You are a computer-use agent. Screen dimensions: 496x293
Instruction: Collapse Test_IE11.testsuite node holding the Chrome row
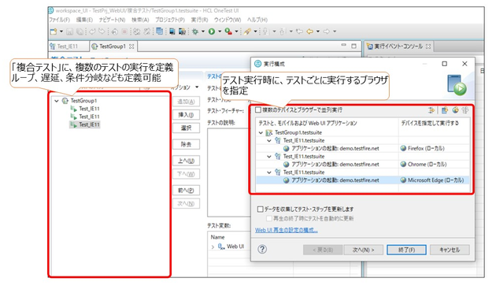coord(269,156)
